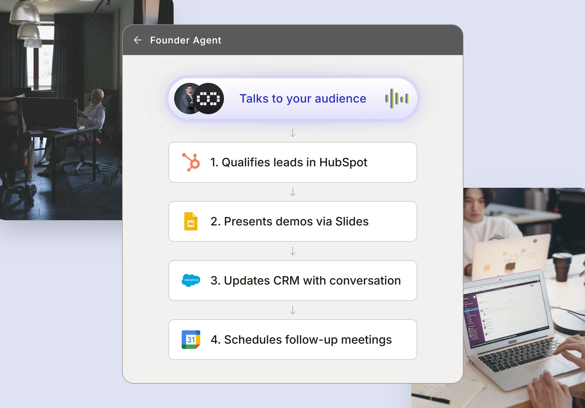This screenshot has width=585, height=408.
Task: Click the HubSpot sprocket icon
Action: [x=191, y=162]
